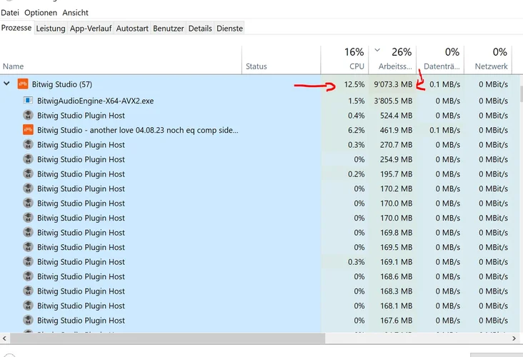523x357 pixels.
Task: Click the 3'805.5 MB memory value
Action: (393, 101)
